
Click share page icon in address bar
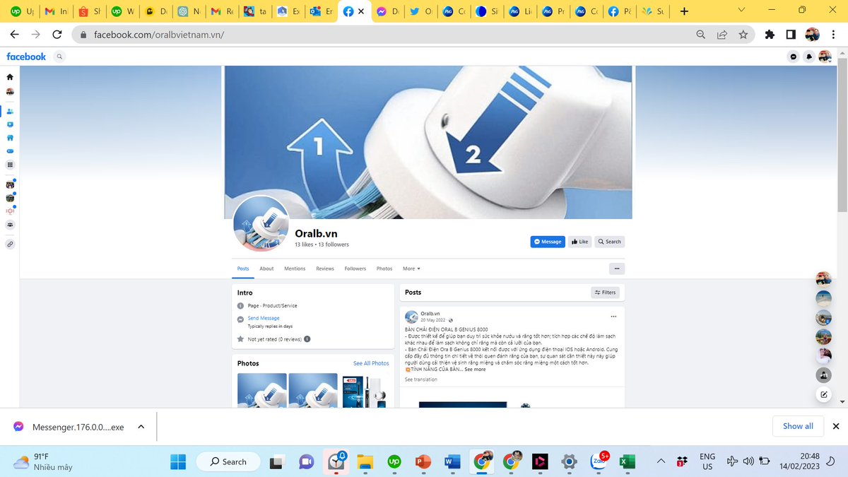pyautogui.click(x=722, y=34)
